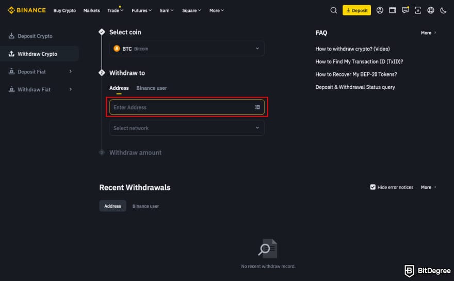Click the Withdraw Fiat bank icon
This screenshot has width=454, height=281.
(x=11, y=89)
